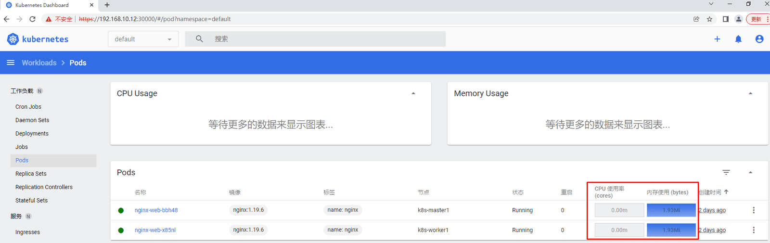This screenshot has width=770, height=243.
Task: Sort by creation time column arrow
Action: [x=726, y=192]
